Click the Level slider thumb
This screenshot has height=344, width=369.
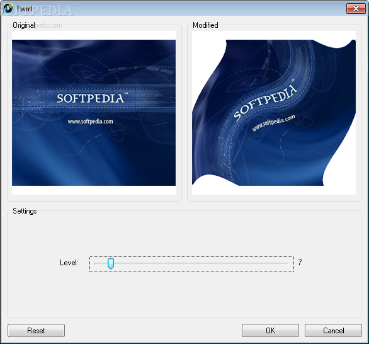(111, 263)
